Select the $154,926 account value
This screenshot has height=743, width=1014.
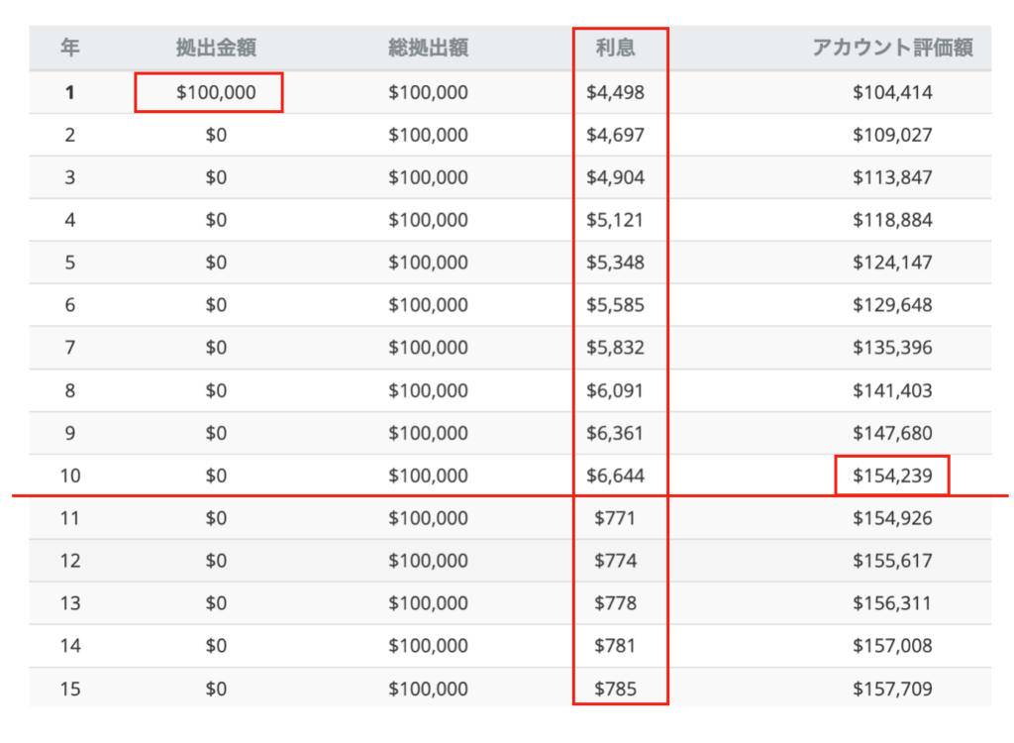892,518
